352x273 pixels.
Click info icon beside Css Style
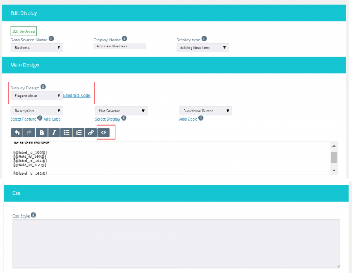pos(33,215)
